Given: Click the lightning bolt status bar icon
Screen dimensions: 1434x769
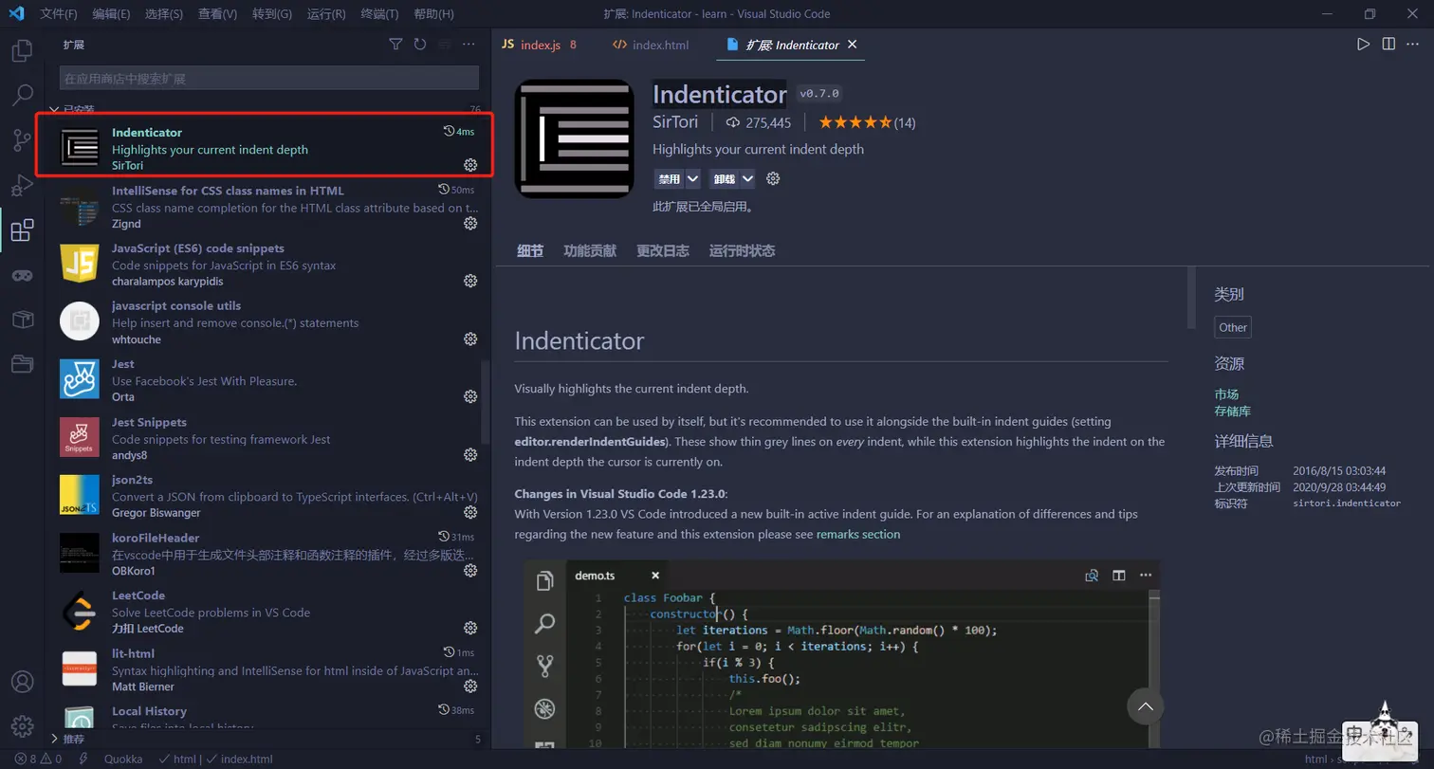Looking at the screenshot, I should [x=83, y=759].
